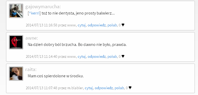
Task: Click polub on gajowymarucha's post
Action: pos(112,25)
